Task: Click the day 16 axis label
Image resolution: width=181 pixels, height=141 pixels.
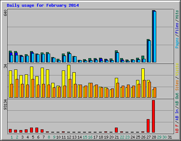Action: coord(90,137)
